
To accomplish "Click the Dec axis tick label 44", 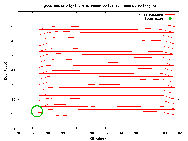I will tap(14, 26).
